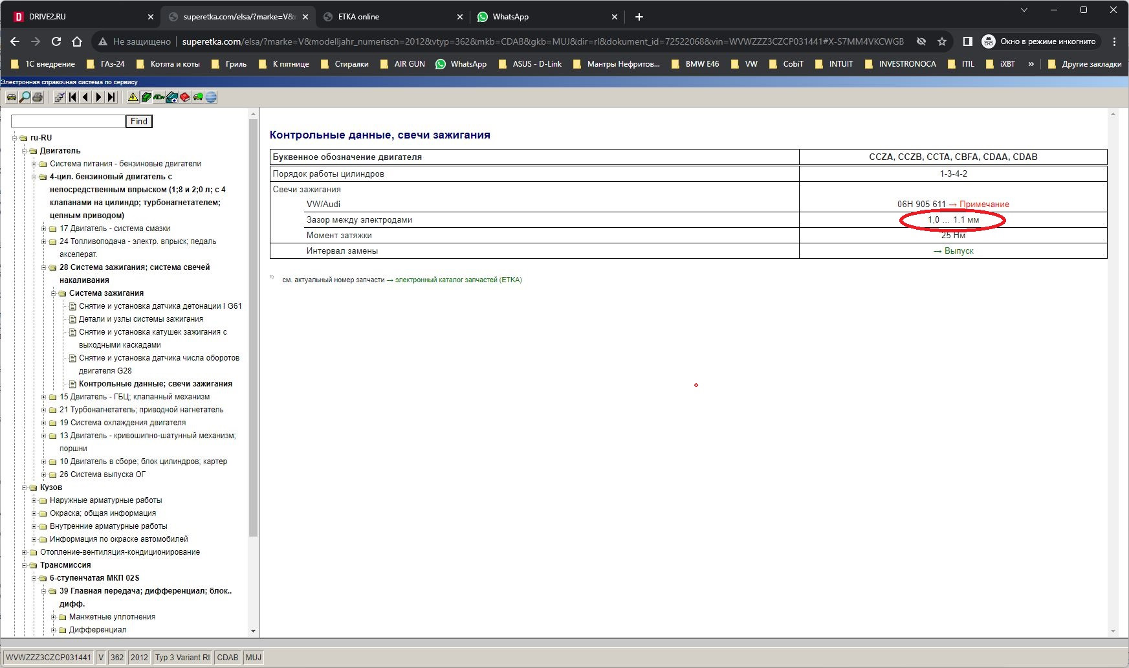This screenshot has width=1129, height=668.
Task: Click the VIN field in status bar
Action: tap(49, 658)
